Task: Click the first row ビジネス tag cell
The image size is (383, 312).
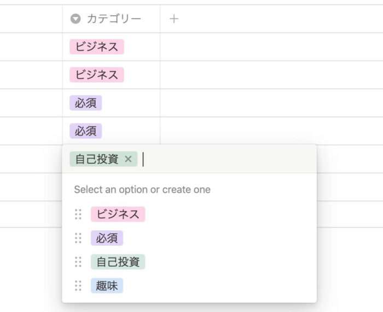Action: [112, 47]
